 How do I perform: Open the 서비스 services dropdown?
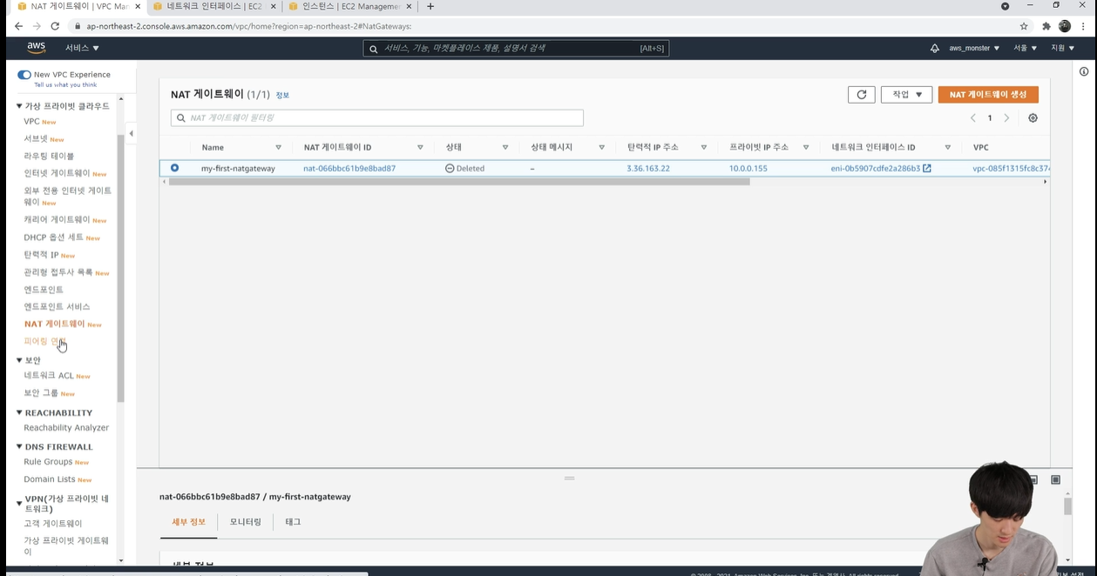tap(83, 48)
